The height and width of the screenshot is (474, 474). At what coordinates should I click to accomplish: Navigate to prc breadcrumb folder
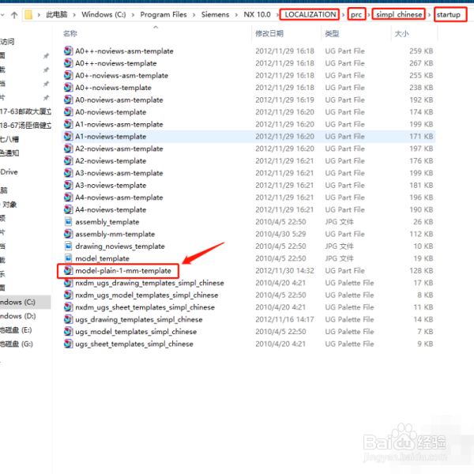(x=356, y=14)
